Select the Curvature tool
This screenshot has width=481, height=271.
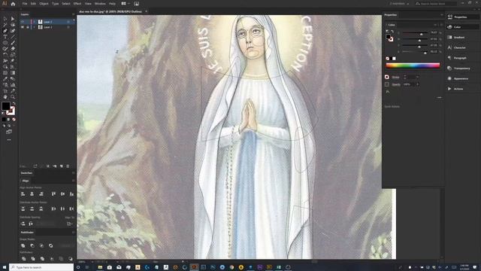point(13,31)
